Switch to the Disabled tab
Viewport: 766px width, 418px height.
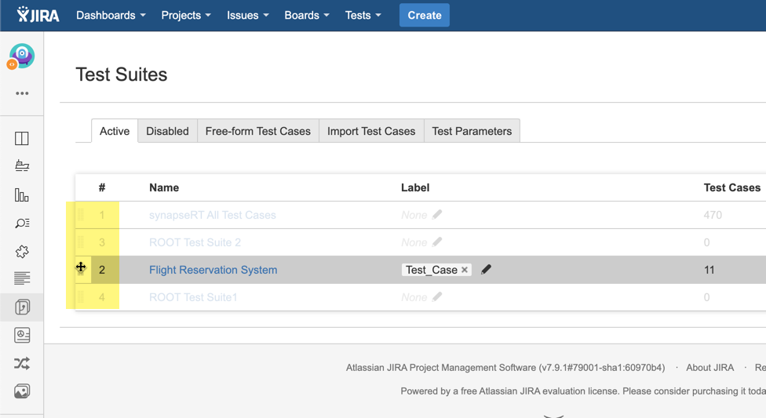[x=167, y=131]
